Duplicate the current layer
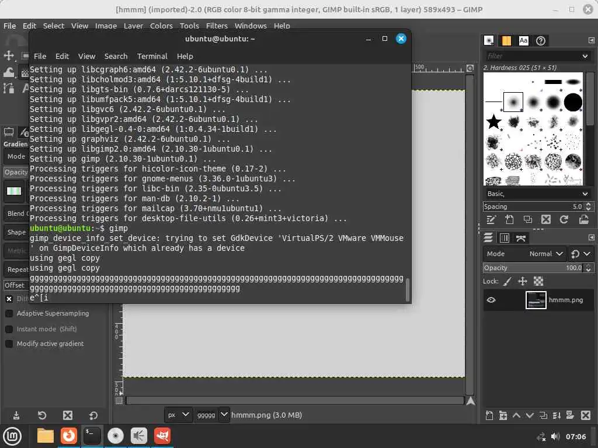598x448 pixels. click(543, 415)
